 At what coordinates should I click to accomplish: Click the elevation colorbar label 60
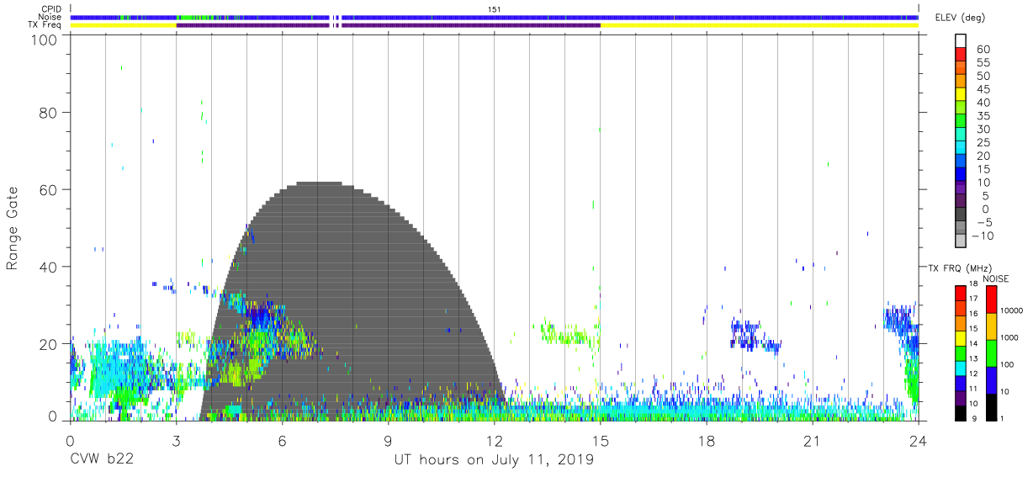click(983, 50)
